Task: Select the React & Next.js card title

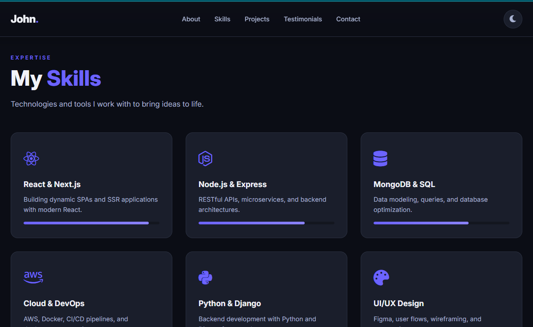Action: coord(52,184)
